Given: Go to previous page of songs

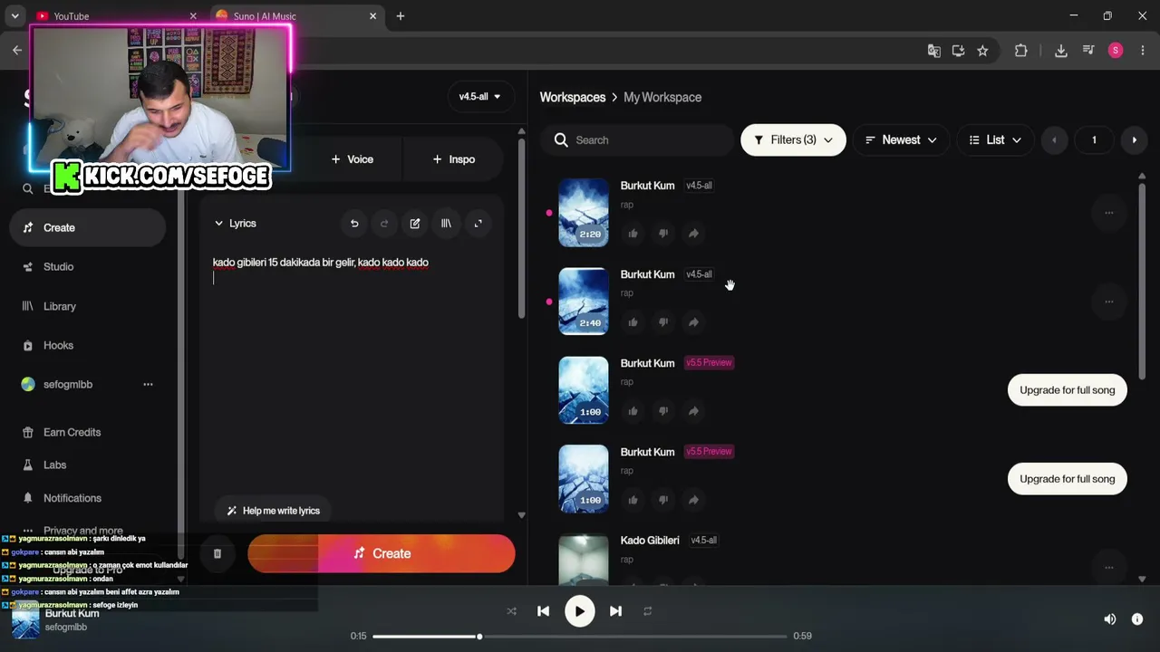Looking at the screenshot, I should 1054,140.
